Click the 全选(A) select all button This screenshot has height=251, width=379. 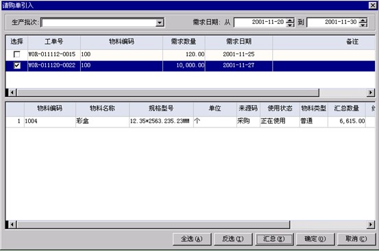192,239
